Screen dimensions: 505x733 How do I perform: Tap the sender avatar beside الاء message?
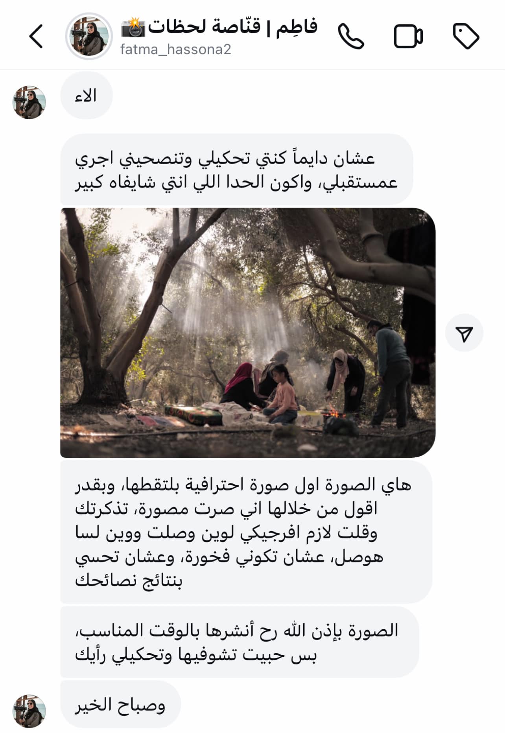click(29, 103)
